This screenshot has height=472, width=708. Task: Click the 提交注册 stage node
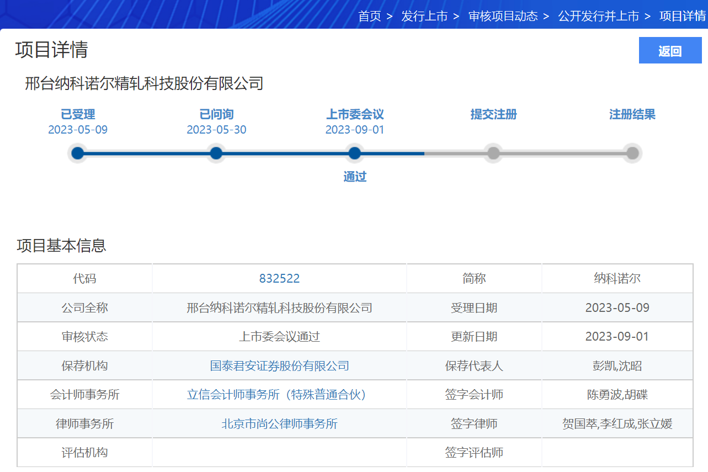493,153
